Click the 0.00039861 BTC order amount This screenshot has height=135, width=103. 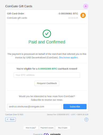[68, 13]
